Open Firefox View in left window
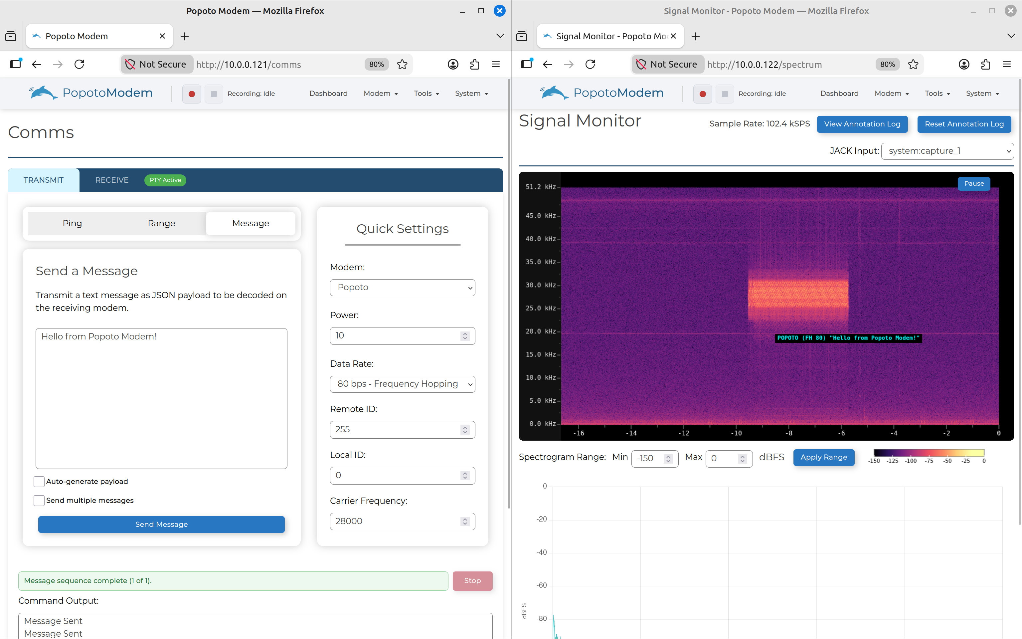This screenshot has width=1022, height=639. tap(11, 36)
